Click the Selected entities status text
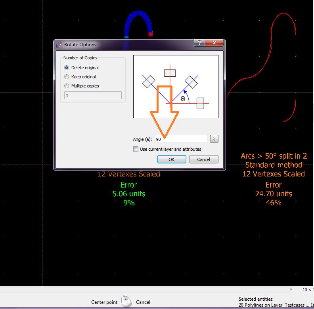Screen dimensions: 314x309 256,299
